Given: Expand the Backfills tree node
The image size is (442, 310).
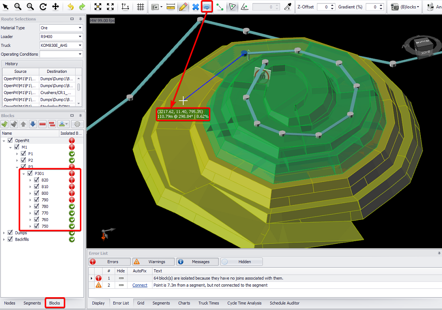Looking at the screenshot, I should 4,239.
